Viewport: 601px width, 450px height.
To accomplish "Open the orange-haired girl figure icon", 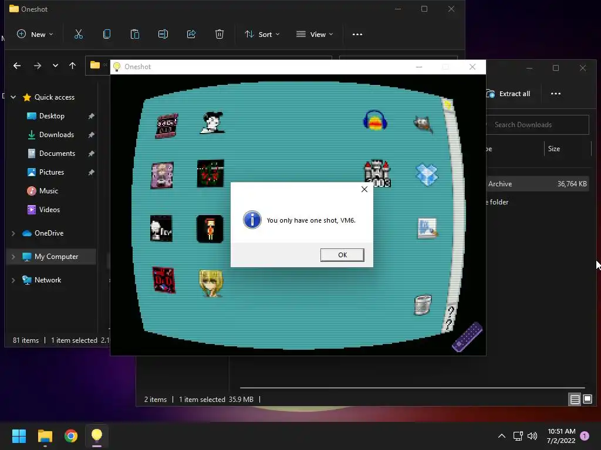I will click(210, 229).
